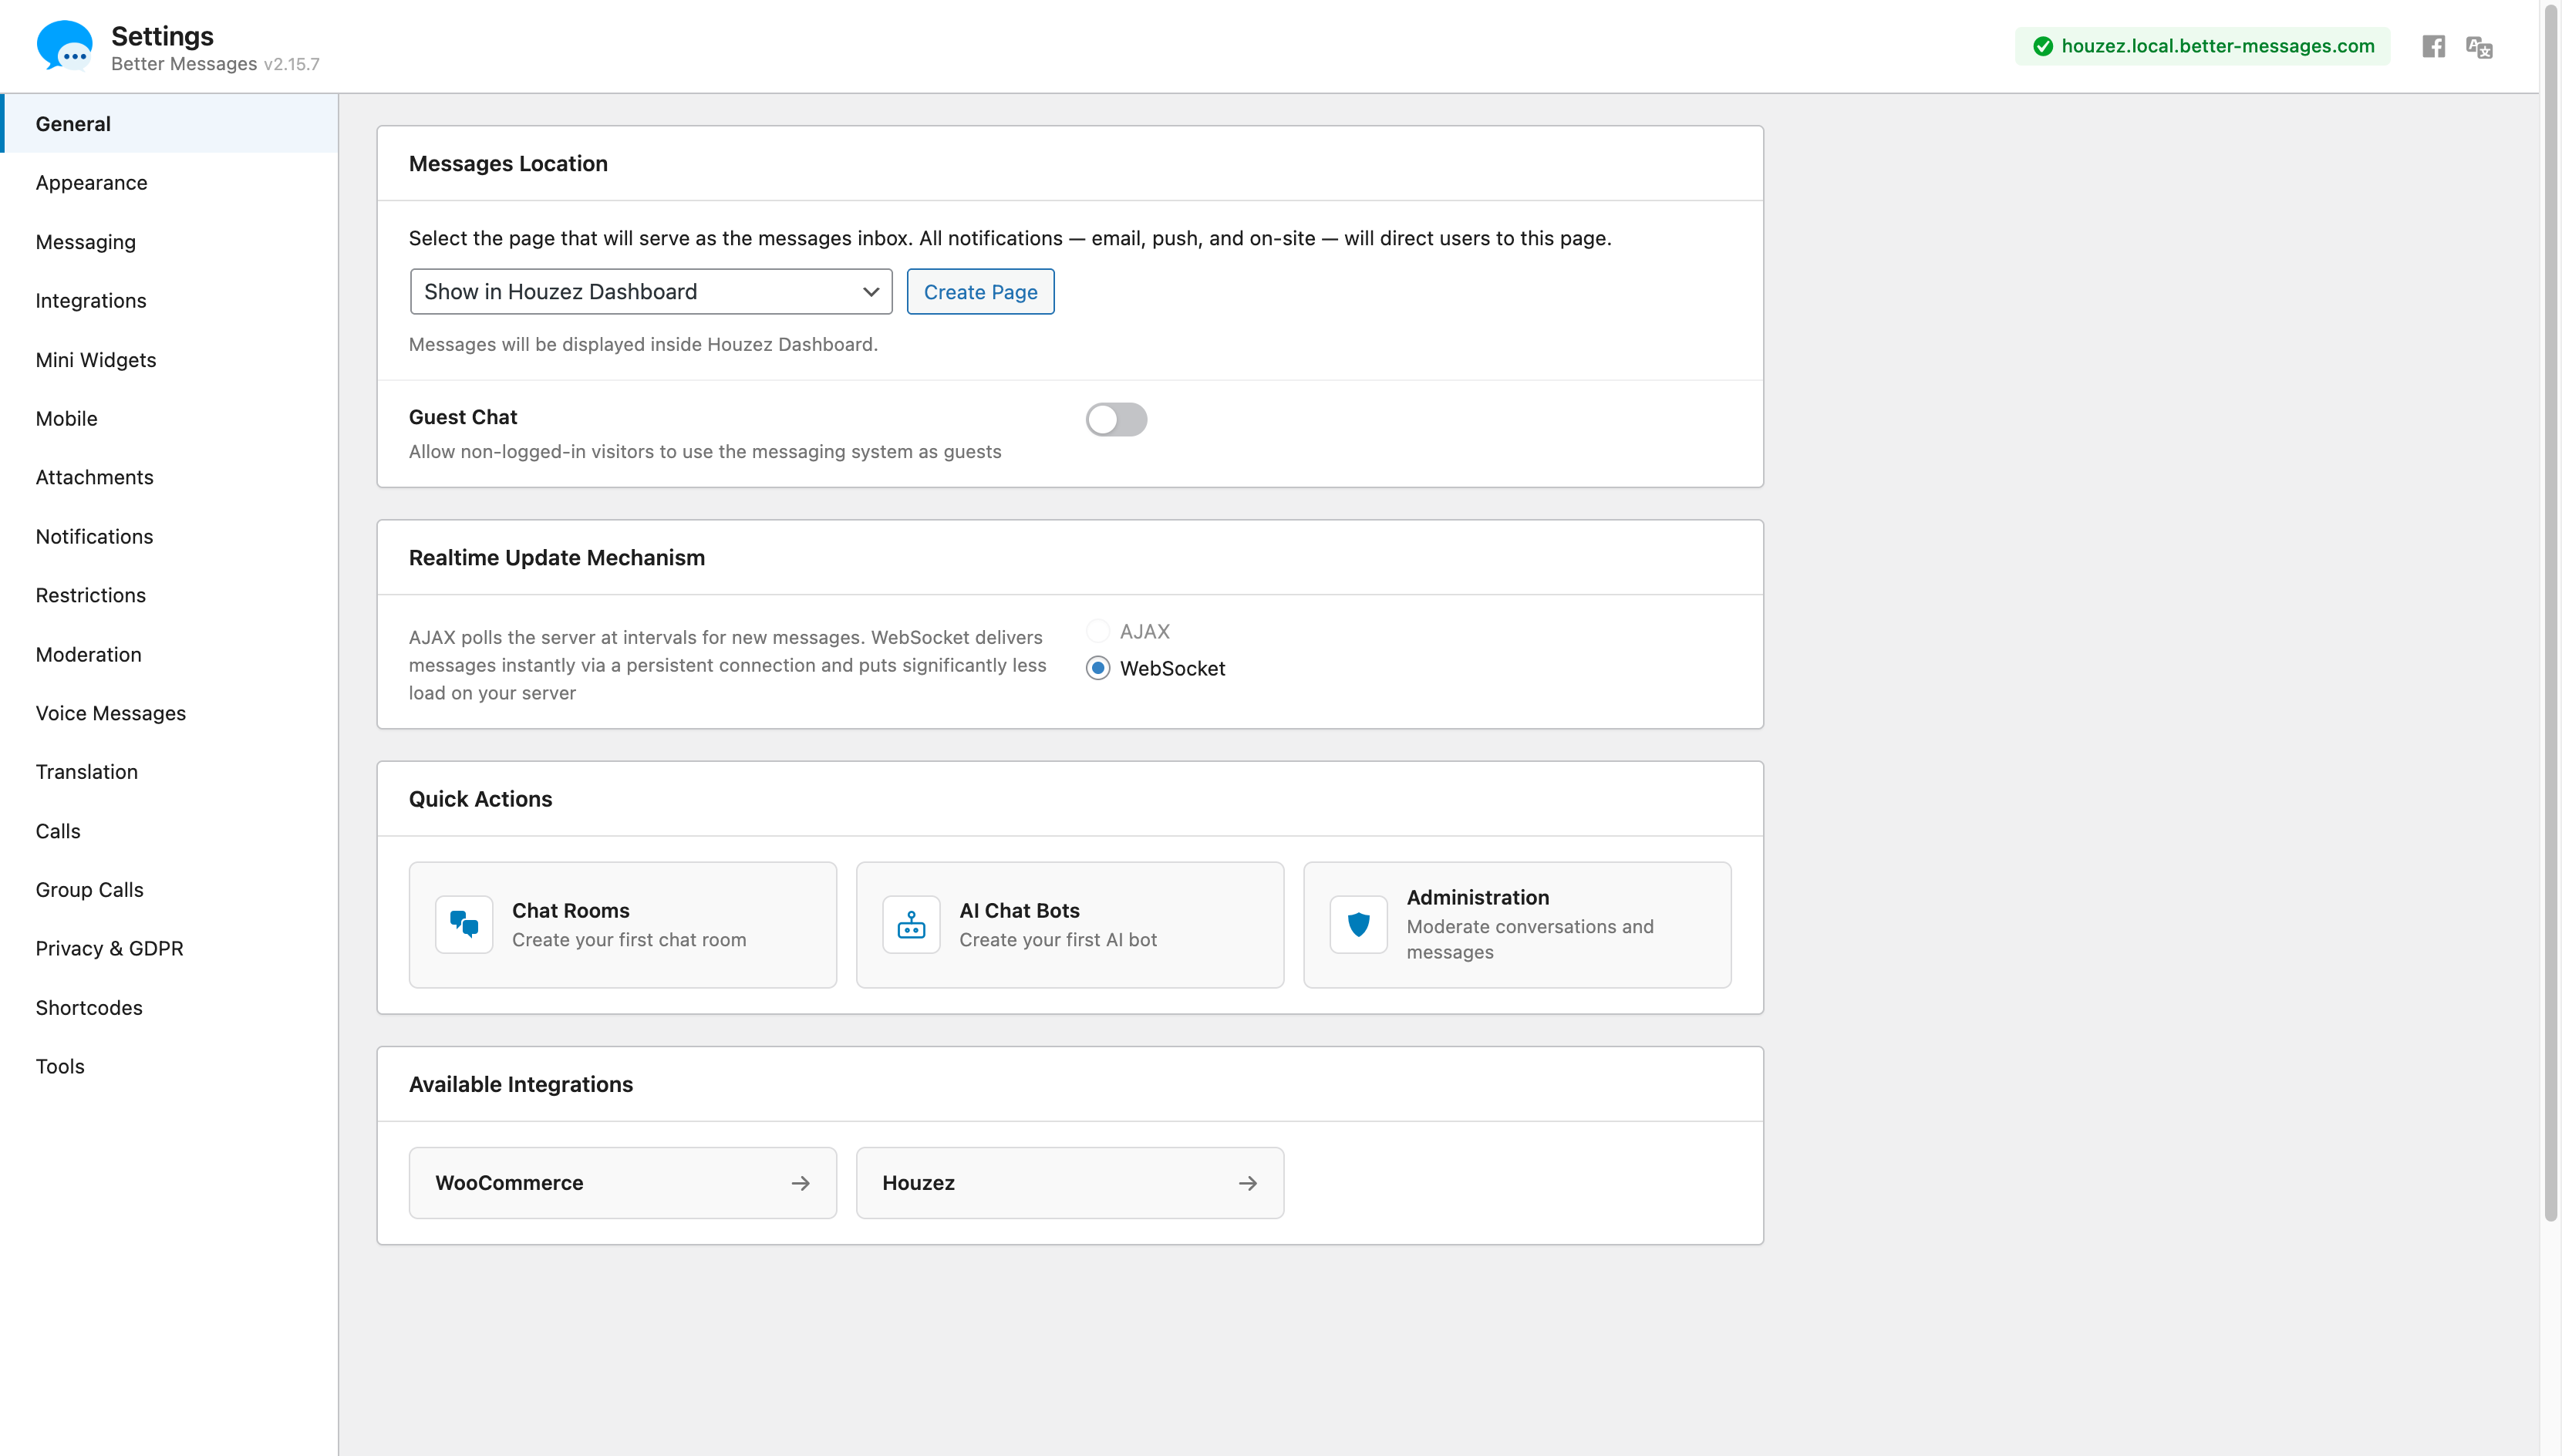Image resolution: width=2562 pixels, height=1456 pixels.
Task: Click the Messages Location heading
Action: 508,163
